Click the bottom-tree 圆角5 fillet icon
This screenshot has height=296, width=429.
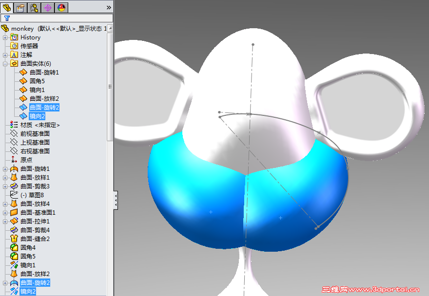pyautogui.click(x=14, y=256)
